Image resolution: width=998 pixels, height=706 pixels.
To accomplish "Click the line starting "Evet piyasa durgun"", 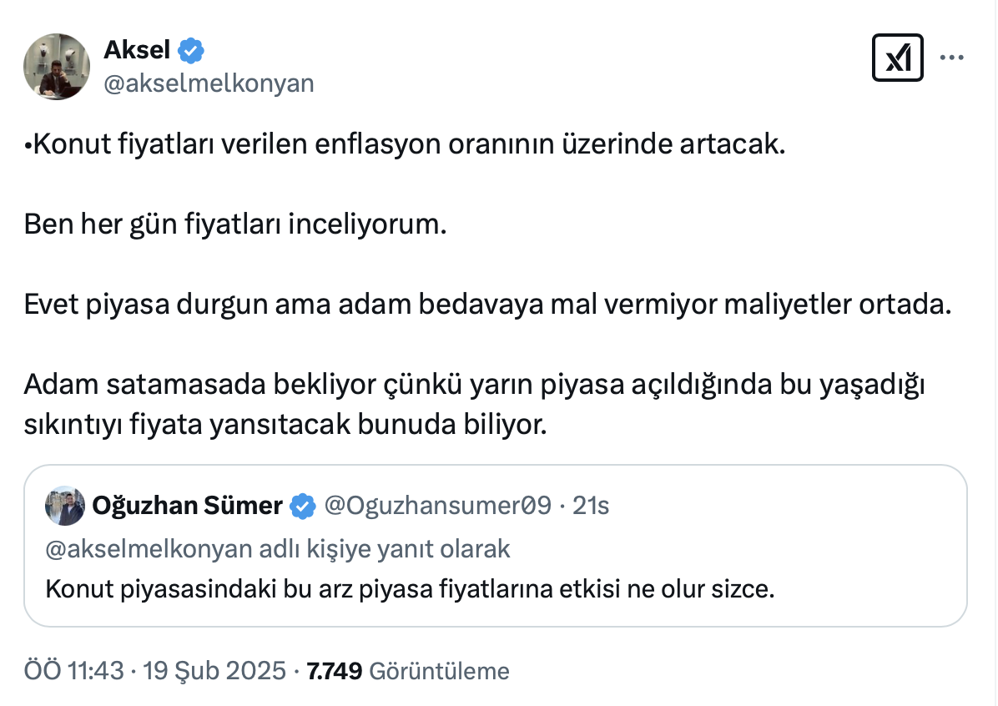I will (487, 305).
